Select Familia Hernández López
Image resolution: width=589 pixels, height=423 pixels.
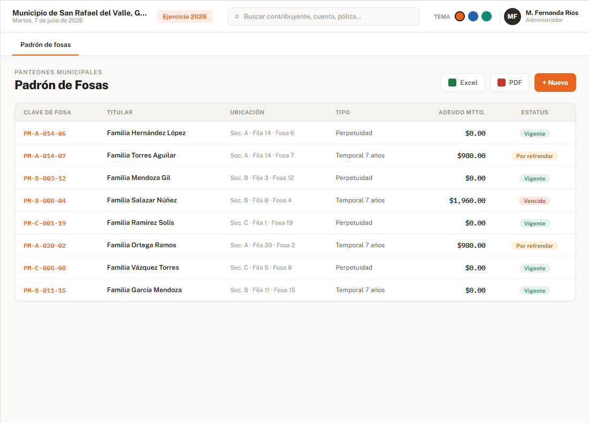[146, 133]
